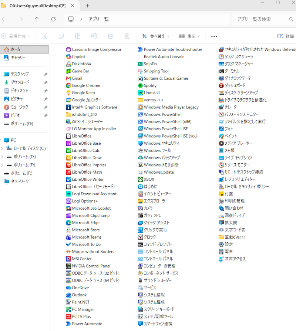Refresh the current folder

point(54,19)
